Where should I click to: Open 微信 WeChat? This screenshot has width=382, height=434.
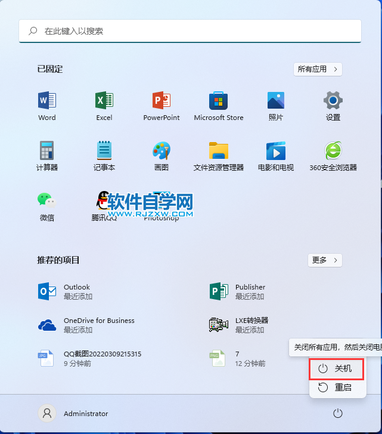tap(47, 207)
